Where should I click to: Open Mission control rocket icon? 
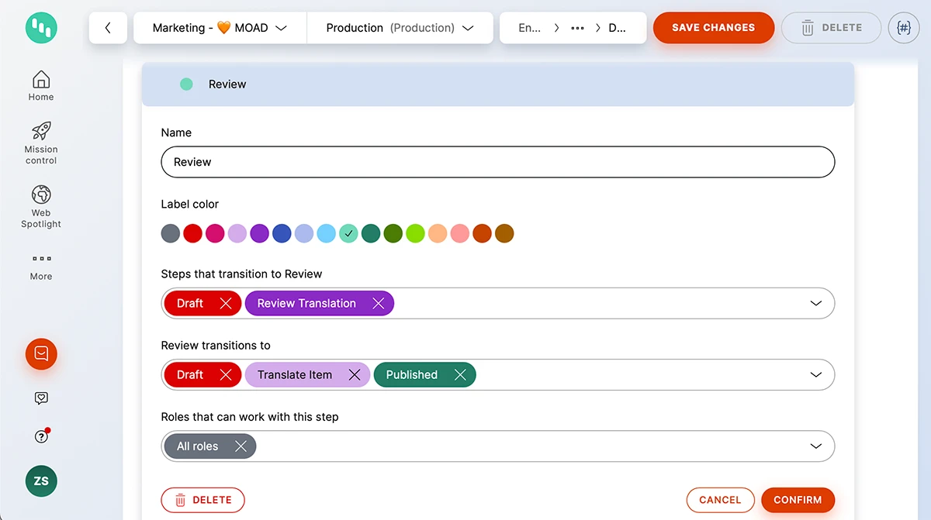point(41,131)
